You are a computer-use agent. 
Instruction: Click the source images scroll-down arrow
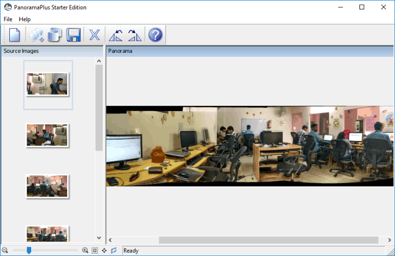pyautogui.click(x=99, y=238)
